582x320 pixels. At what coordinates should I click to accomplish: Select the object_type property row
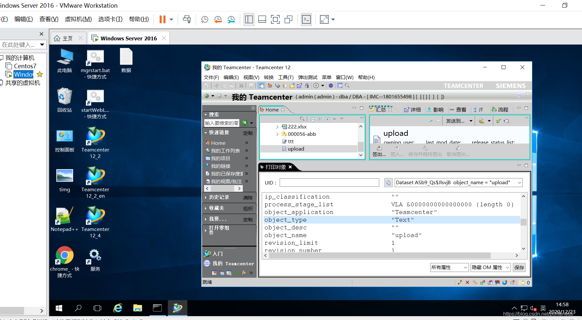391,220
